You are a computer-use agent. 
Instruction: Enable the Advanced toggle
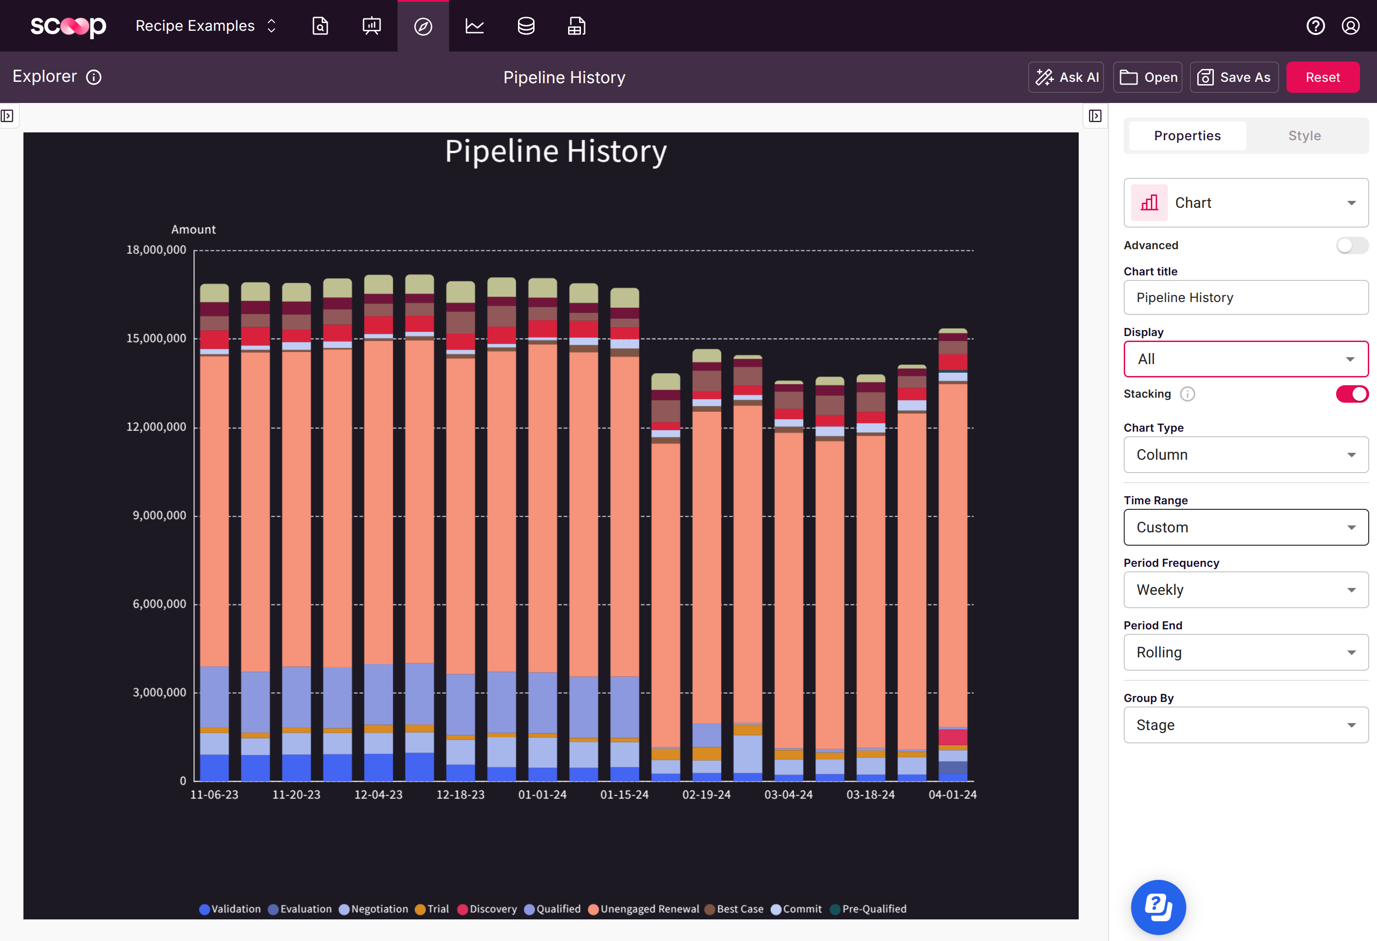pos(1352,245)
